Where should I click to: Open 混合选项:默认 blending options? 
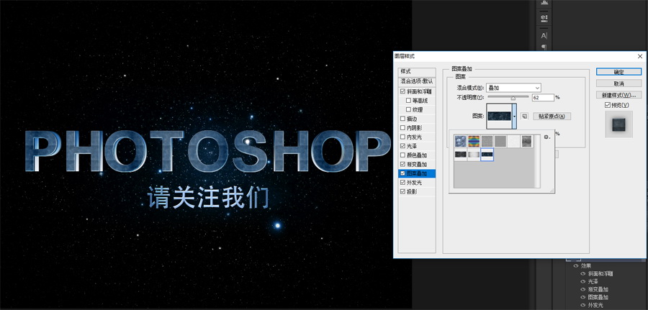coord(417,82)
